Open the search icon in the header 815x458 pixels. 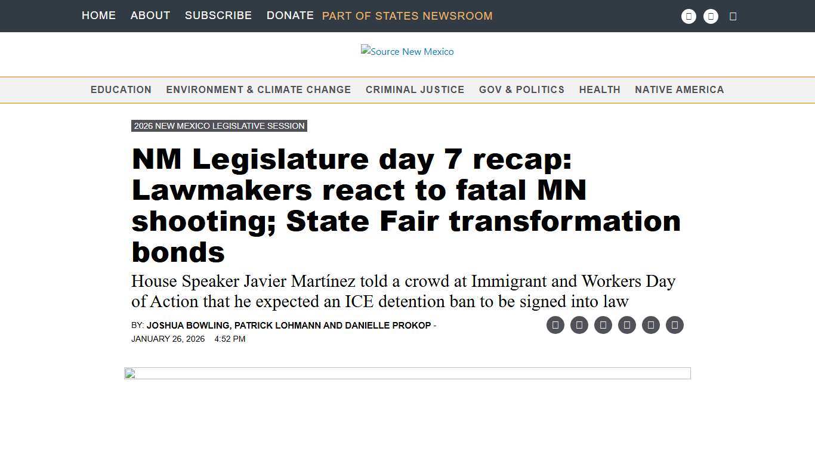click(733, 16)
